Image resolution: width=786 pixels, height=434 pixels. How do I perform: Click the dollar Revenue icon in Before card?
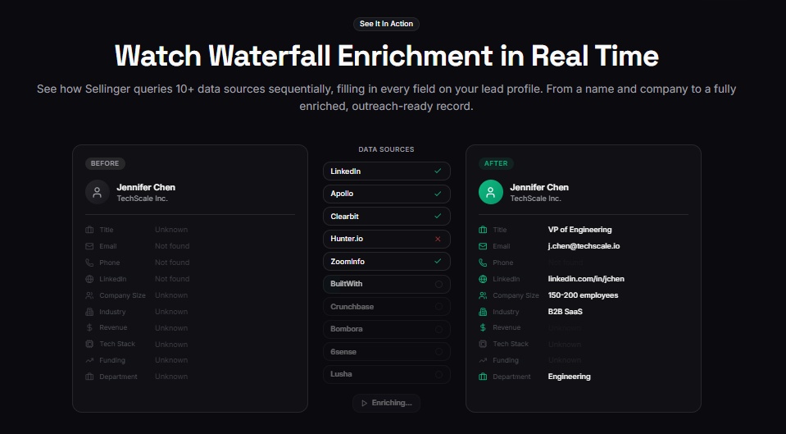pos(89,327)
